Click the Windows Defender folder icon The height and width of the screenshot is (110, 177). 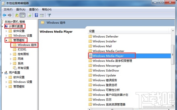point(90,36)
